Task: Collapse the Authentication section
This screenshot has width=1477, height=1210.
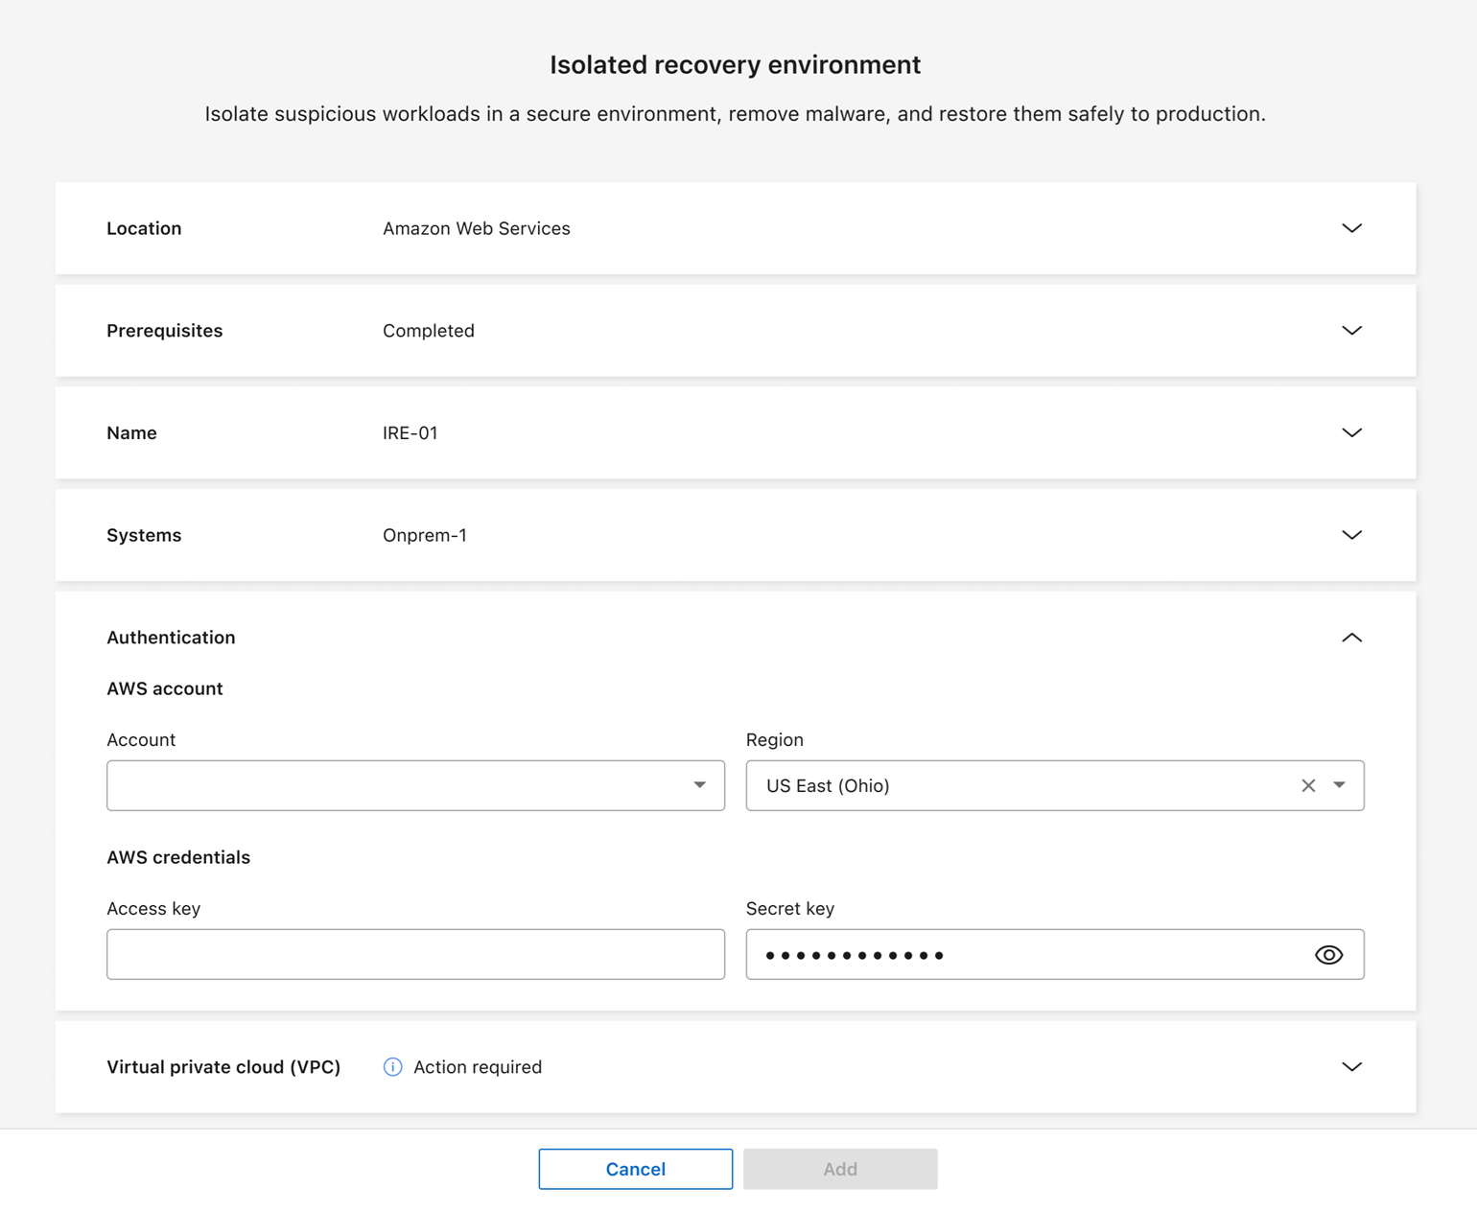Action: (1351, 637)
